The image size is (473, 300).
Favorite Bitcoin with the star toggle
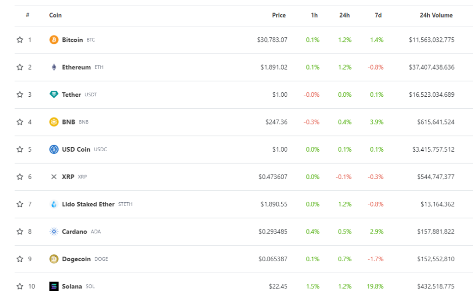click(20, 40)
